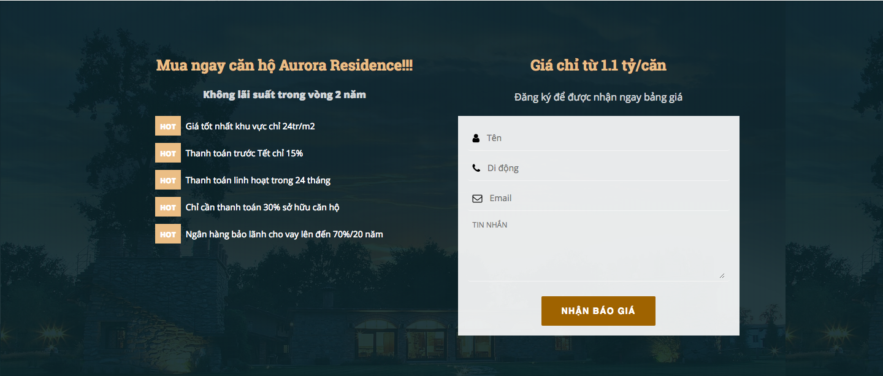Click the envelope icon beside the Email field
The width and height of the screenshot is (883, 376).
(477, 198)
